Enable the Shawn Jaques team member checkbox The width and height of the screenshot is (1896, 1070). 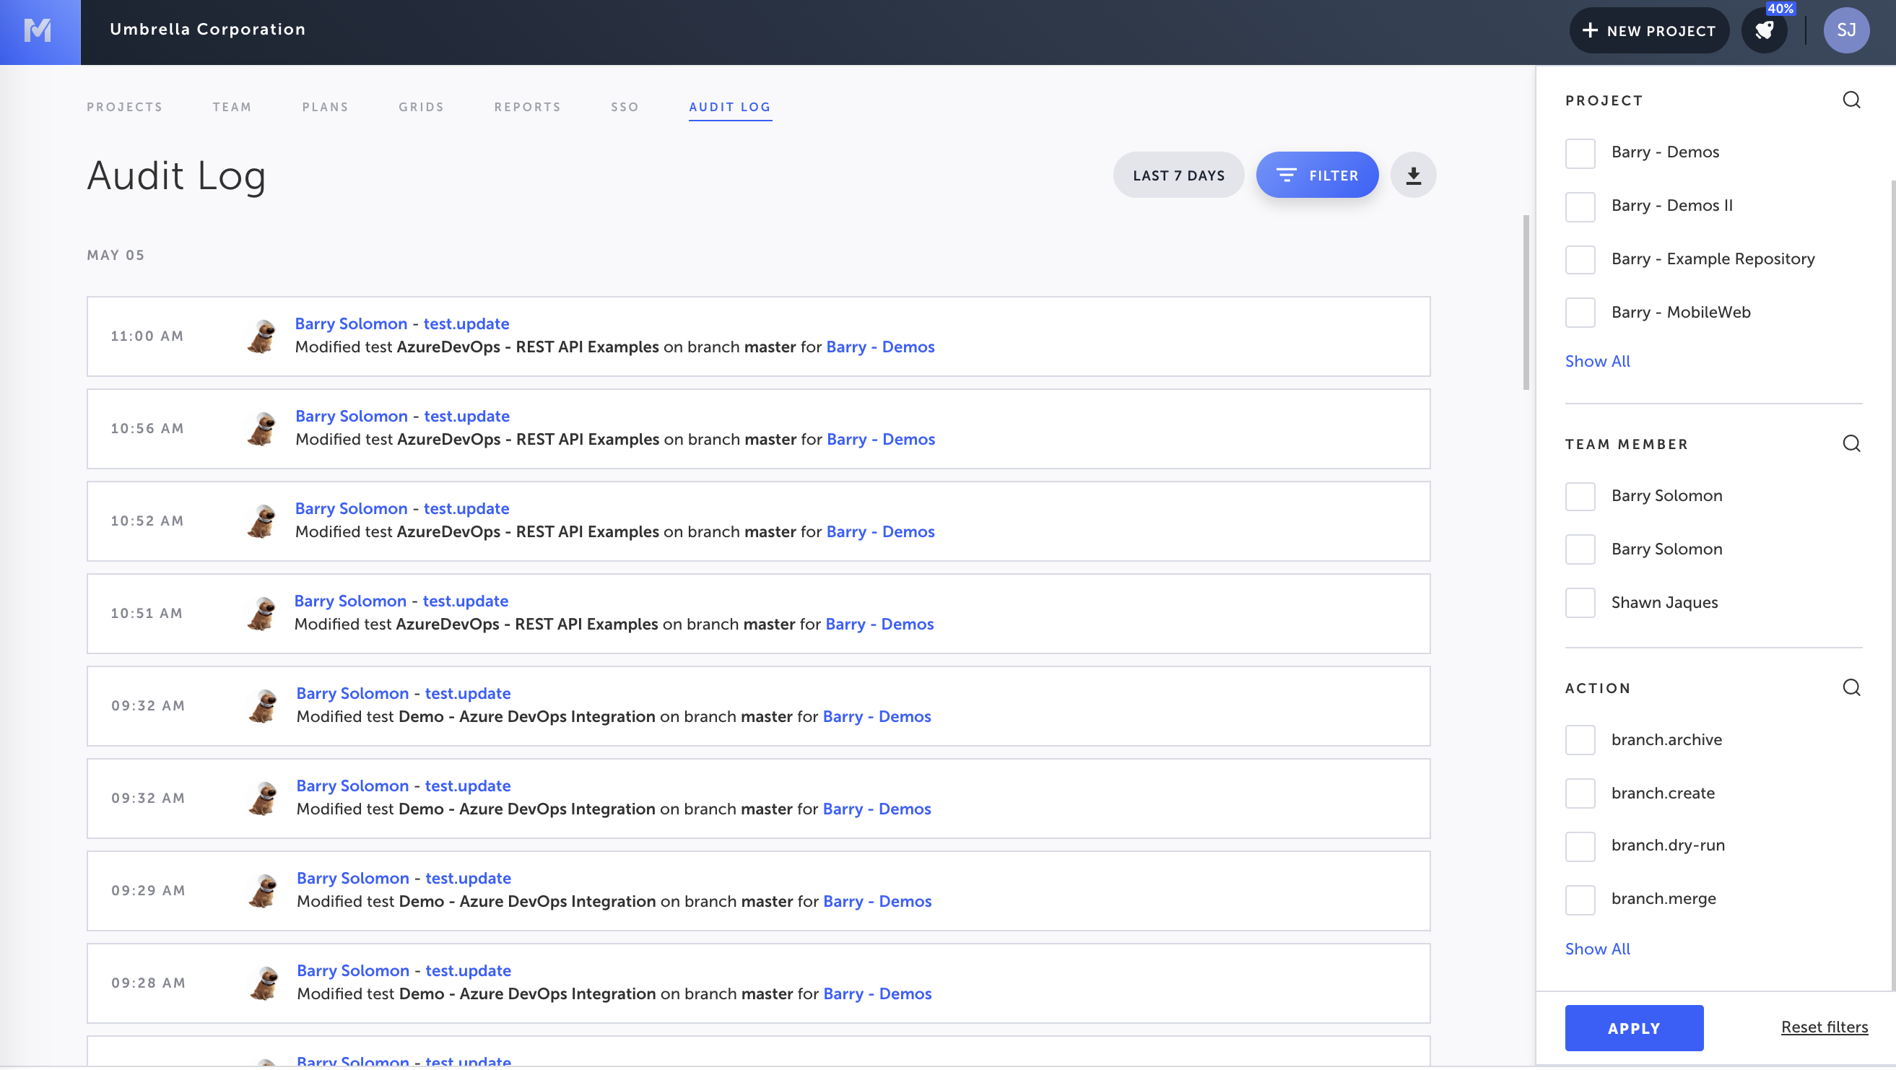point(1580,603)
